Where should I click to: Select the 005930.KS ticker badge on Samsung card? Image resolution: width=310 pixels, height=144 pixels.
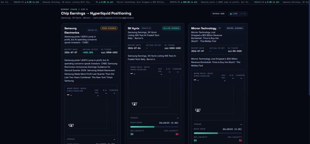pos(92,30)
